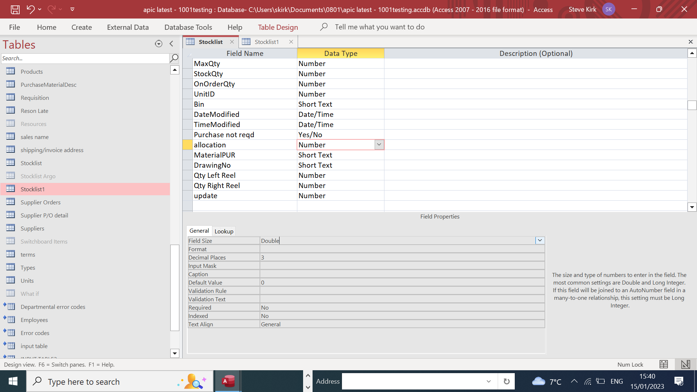
Task: Close the Stocklist document tab
Action: [x=232, y=42]
